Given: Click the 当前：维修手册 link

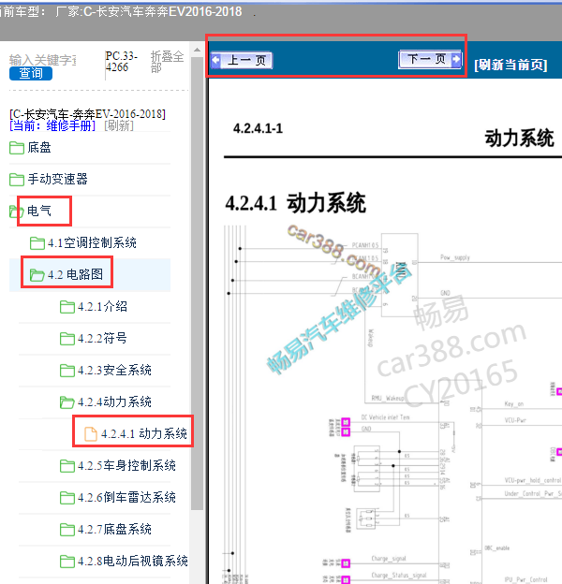Looking at the screenshot, I should tap(52, 125).
